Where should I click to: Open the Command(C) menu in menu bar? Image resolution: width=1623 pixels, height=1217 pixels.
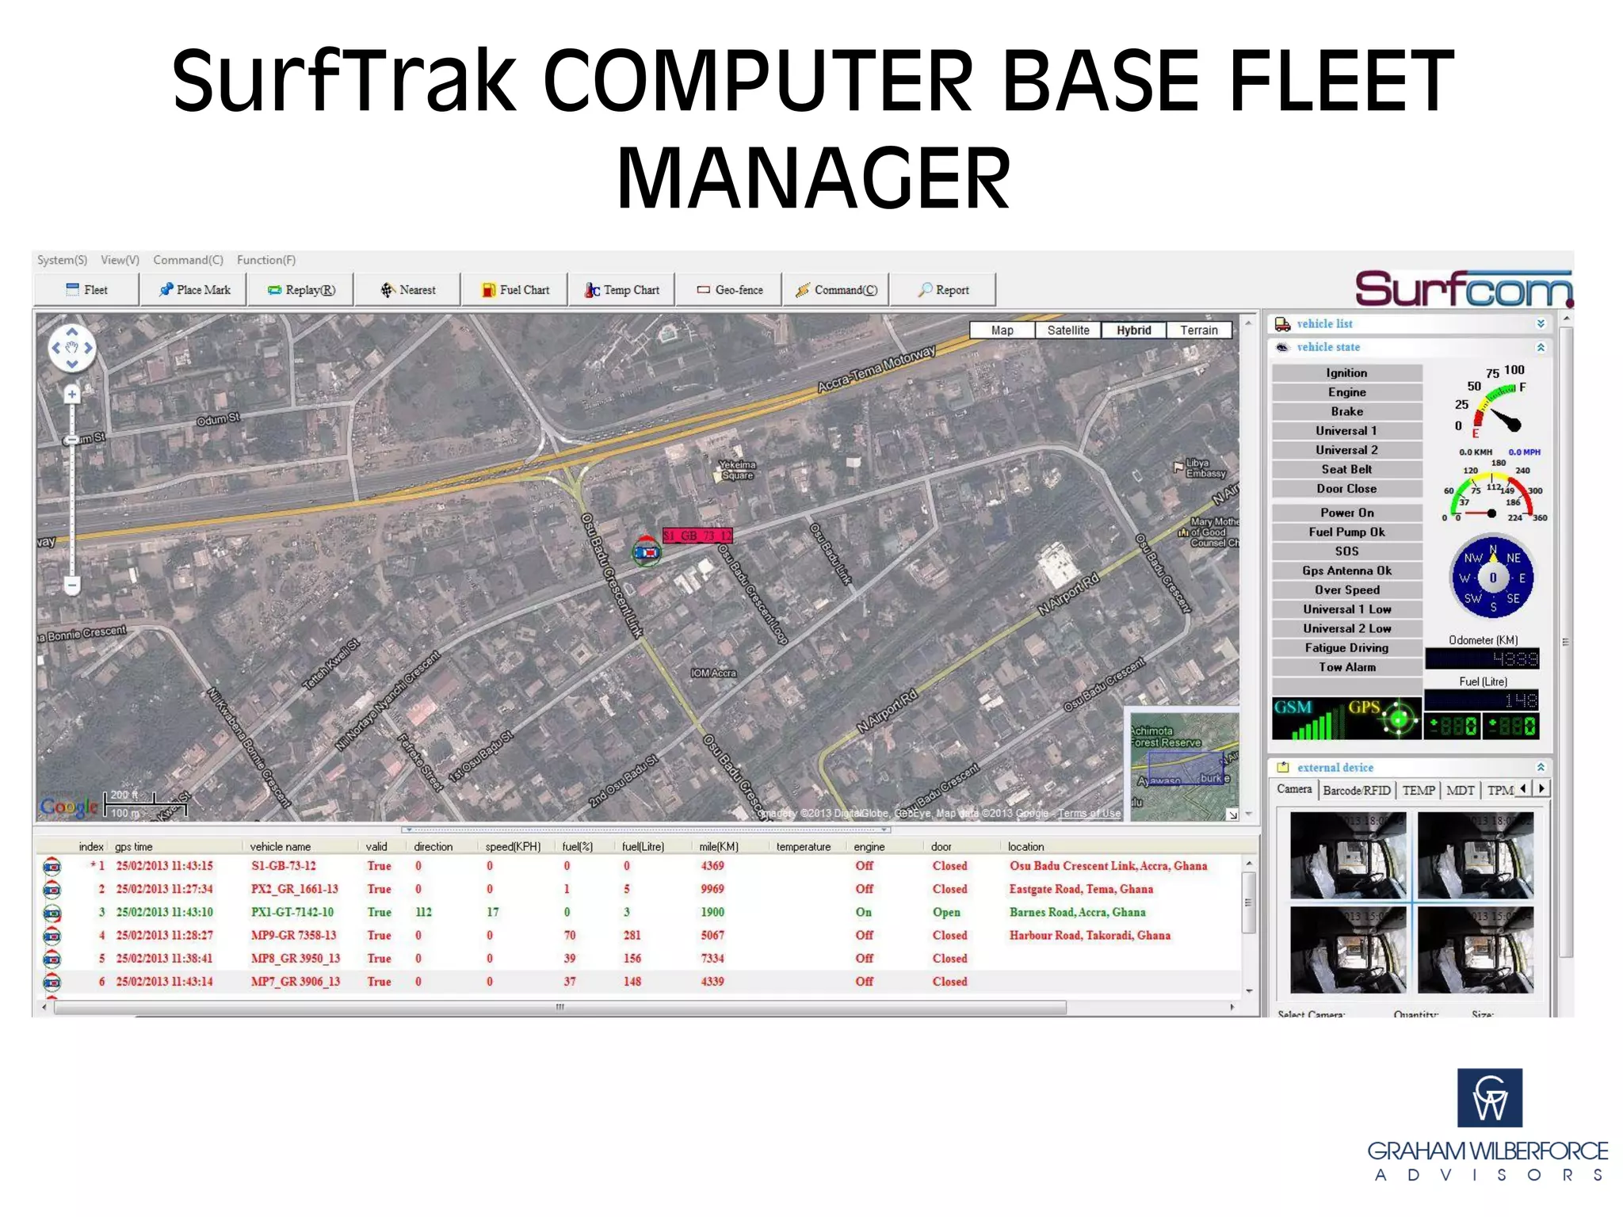[x=188, y=260]
